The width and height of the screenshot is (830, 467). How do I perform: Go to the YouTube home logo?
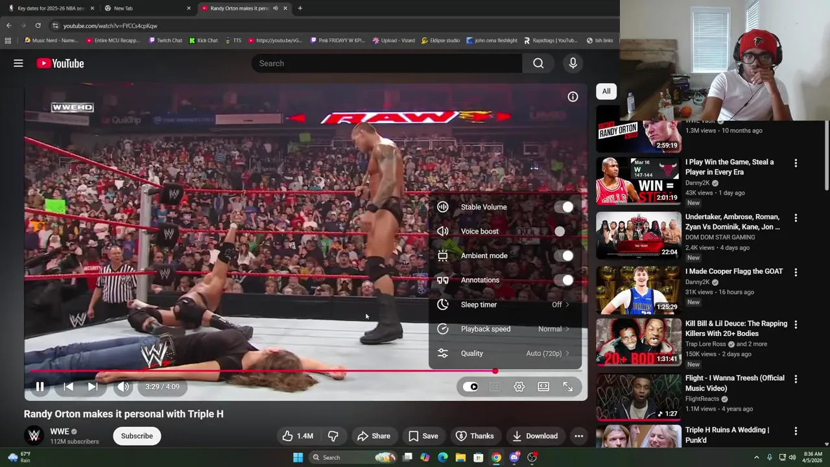point(60,63)
